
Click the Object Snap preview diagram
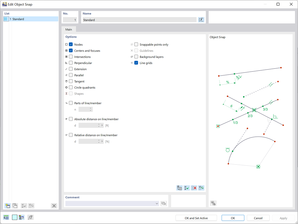coord(251,118)
